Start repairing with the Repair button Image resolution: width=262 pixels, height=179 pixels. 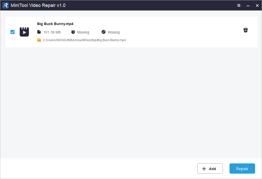[242, 169]
